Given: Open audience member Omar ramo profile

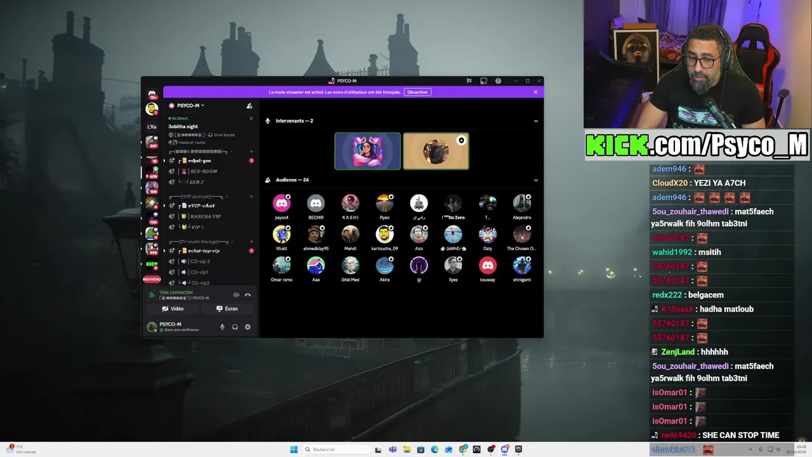Looking at the screenshot, I should click(x=282, y=269).
